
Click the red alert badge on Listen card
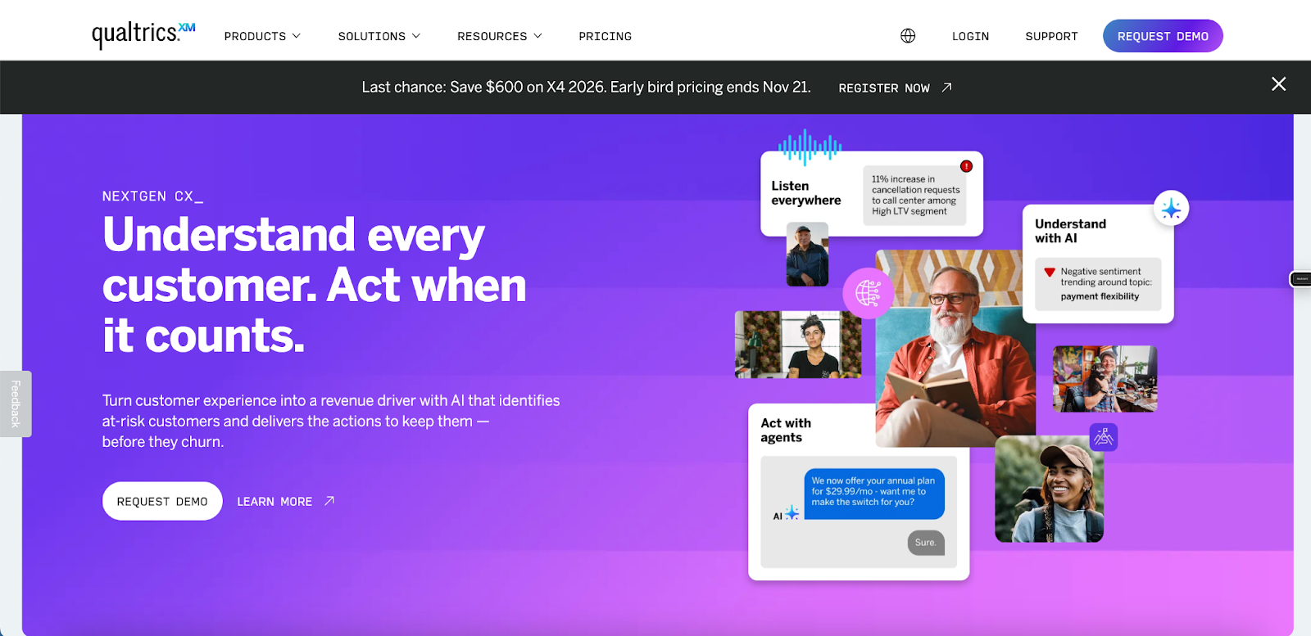[967, 166]
